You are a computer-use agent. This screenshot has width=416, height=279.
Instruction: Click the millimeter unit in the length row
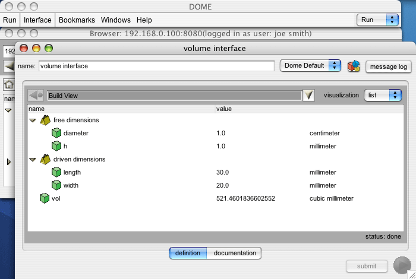[323, 172]
